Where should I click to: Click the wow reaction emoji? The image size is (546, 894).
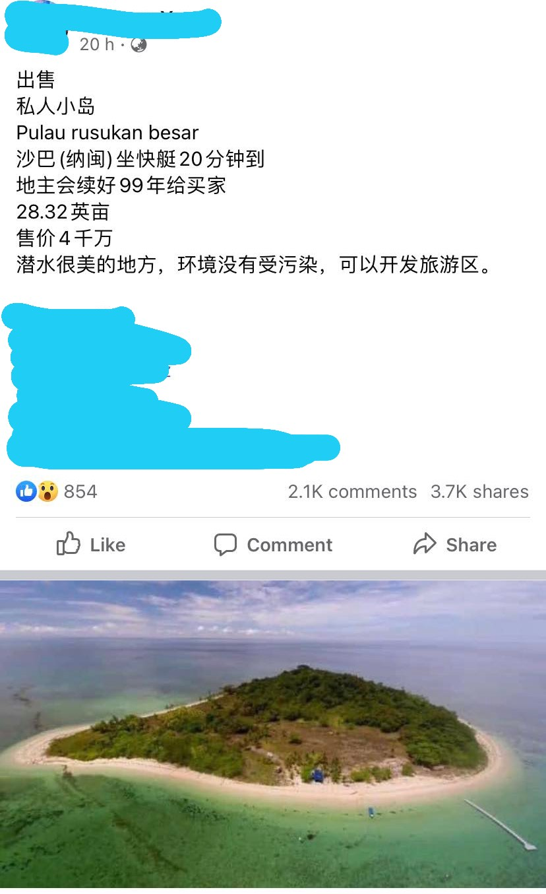click(47, 491)
